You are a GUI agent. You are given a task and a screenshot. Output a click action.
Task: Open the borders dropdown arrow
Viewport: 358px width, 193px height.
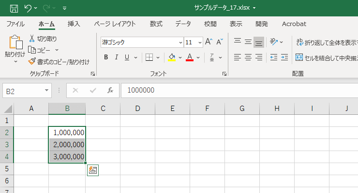coord(158,57)
